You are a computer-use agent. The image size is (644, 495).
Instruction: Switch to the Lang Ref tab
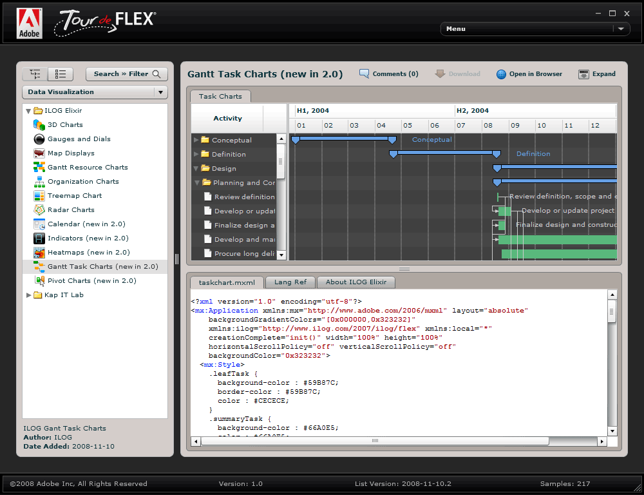[x=290, y=282]
